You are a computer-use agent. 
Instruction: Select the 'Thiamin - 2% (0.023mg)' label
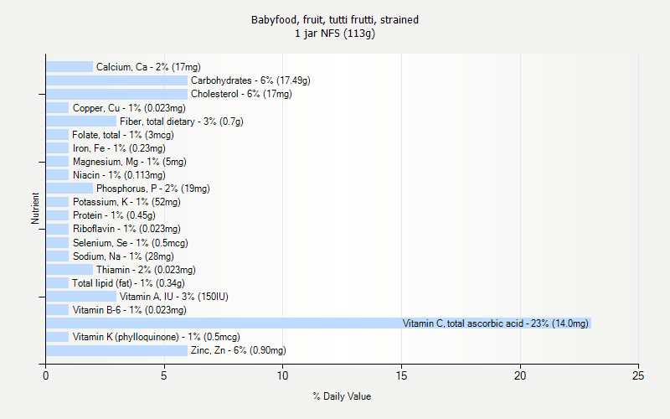146,270
